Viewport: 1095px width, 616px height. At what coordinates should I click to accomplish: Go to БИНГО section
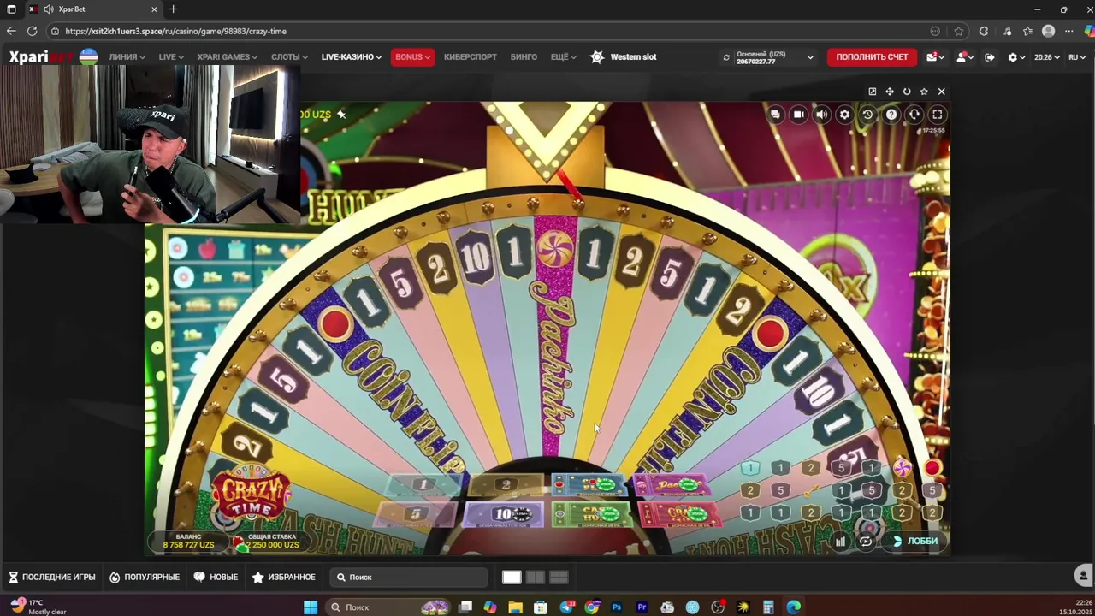[x=524, y=57]
